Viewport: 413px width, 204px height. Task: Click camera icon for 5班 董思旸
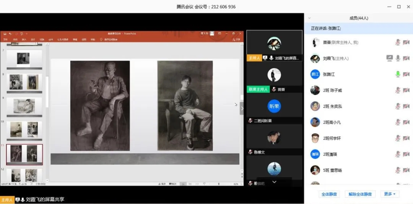coord(406,170)
